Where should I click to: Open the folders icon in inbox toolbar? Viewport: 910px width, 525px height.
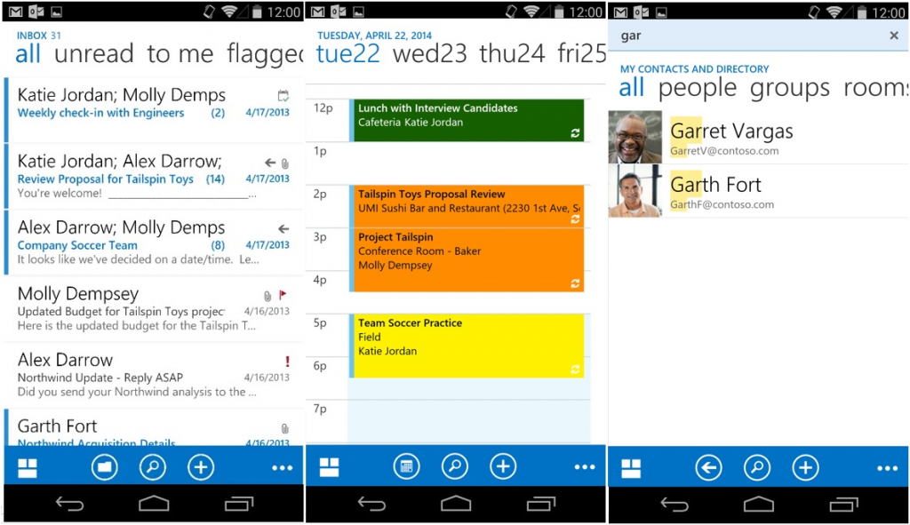[105, 467]
